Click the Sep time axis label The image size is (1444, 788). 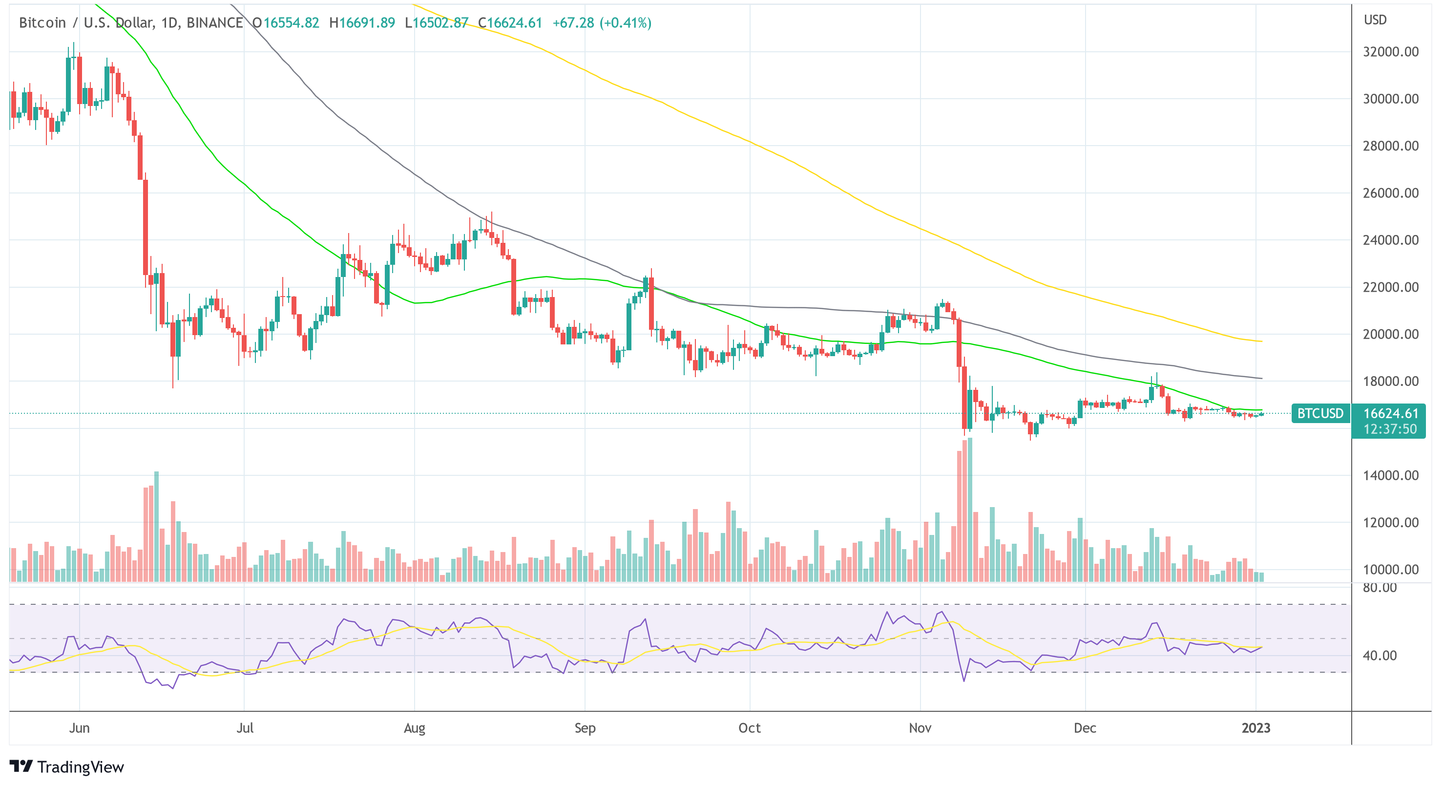pyautogui.click(x=585, y=728)
